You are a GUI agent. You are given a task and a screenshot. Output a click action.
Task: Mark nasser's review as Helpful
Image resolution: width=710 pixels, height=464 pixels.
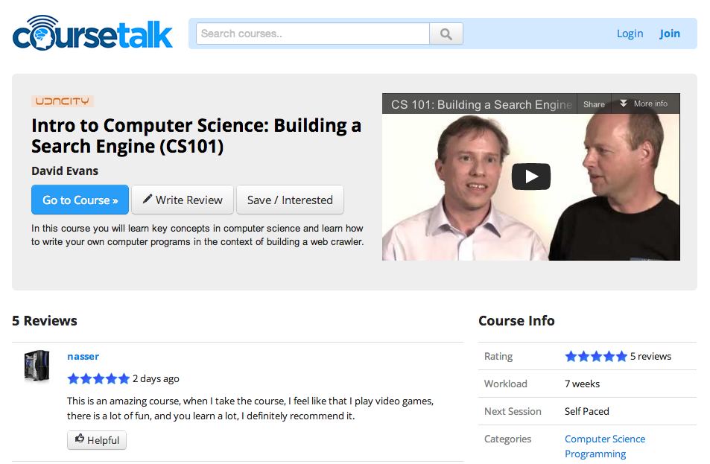97,440
